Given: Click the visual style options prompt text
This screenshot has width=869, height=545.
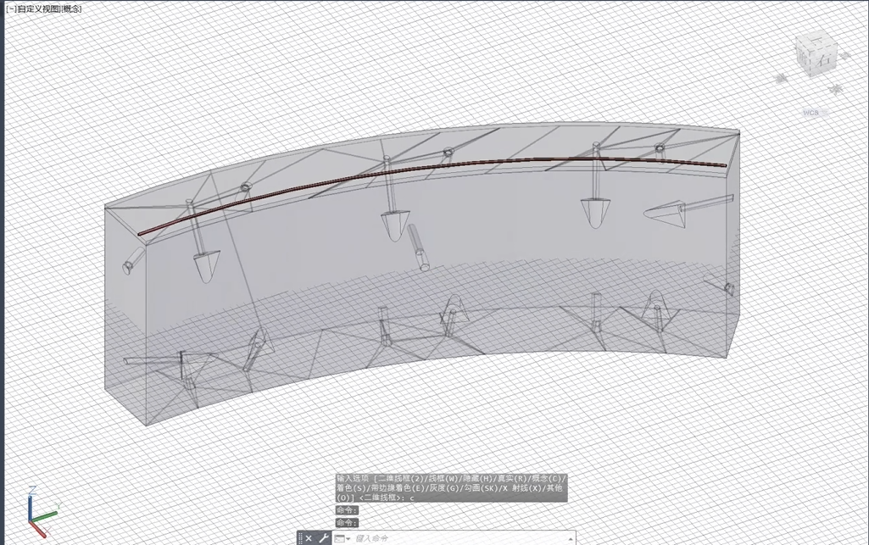Looking at the screenshot, I should point(451,488).
